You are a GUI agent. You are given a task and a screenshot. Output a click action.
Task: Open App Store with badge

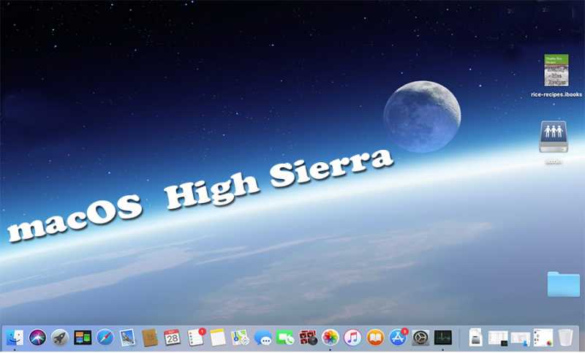pyautogui.click(x=399, y=338)
